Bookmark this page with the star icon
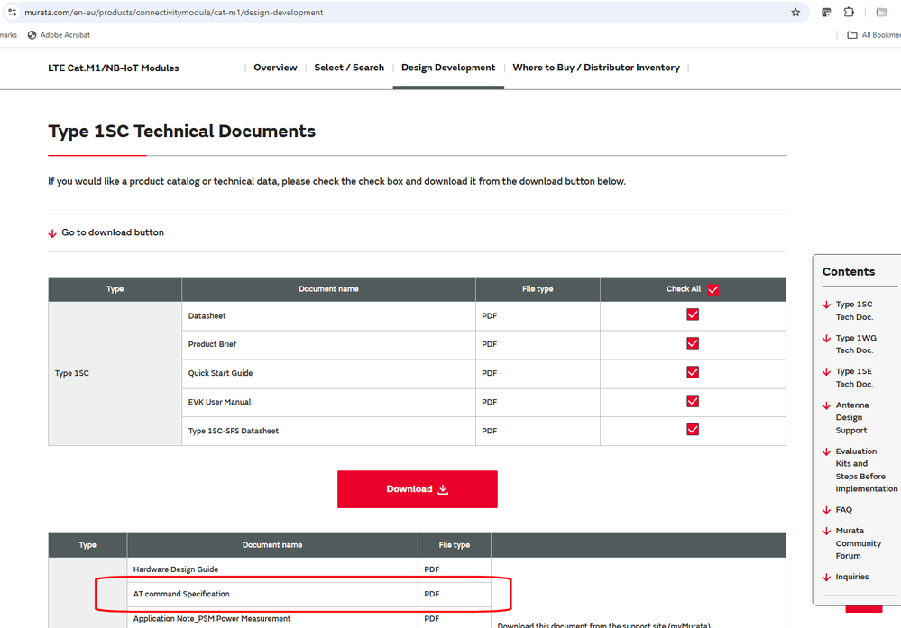The width and height of the screenshot is (901, 628). pos(795,12)
